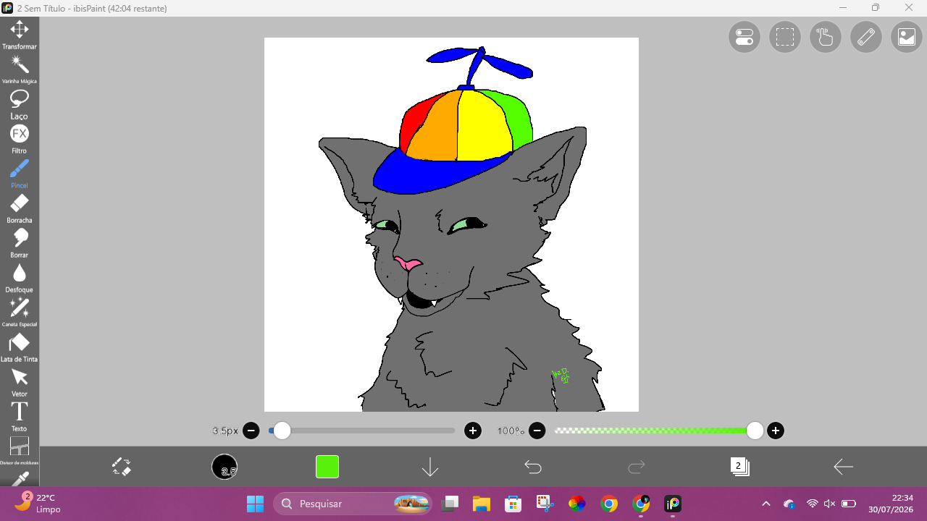Select the Transformar tool

click(20, 34)
